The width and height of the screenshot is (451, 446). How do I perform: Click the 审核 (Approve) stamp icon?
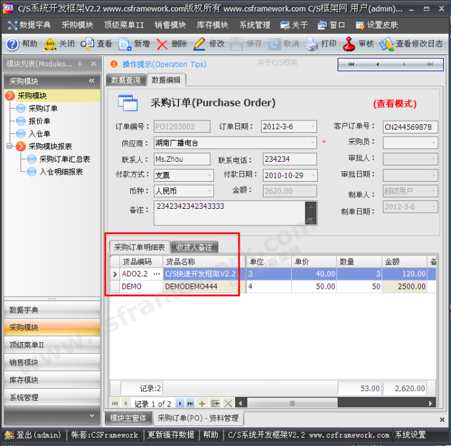tap(349, 44)
